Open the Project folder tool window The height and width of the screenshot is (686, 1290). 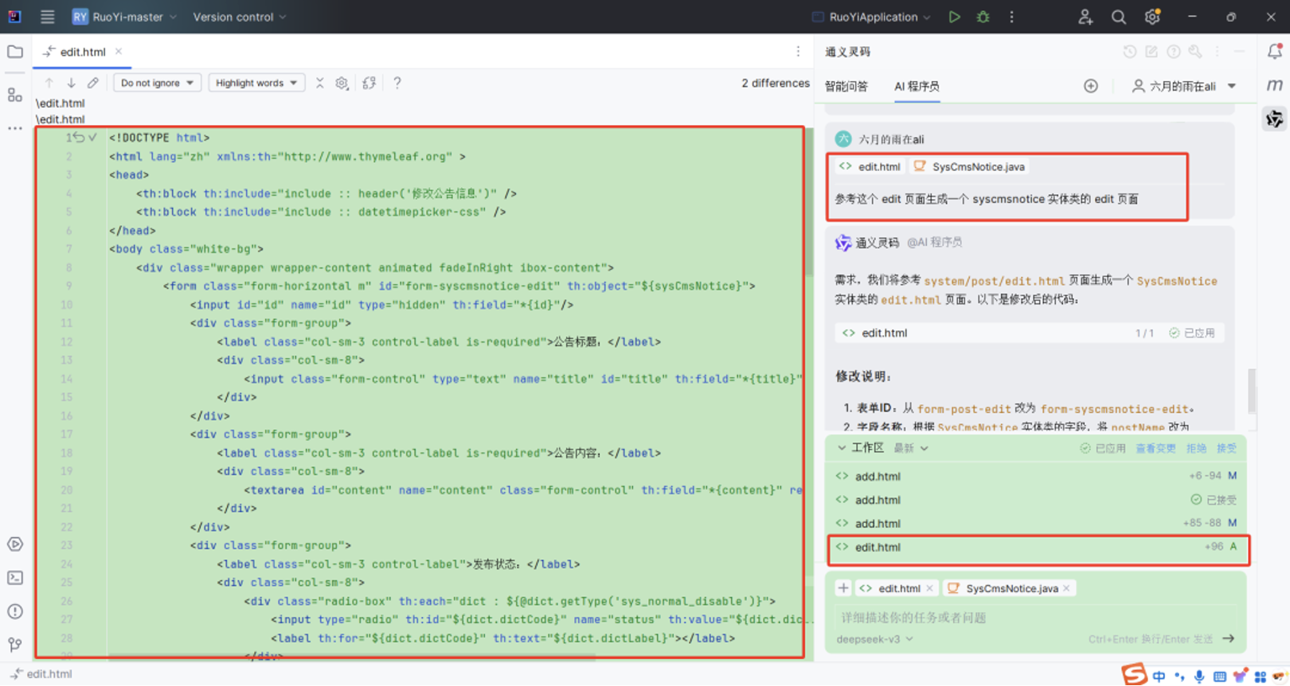pyautogui.click(x=15, y=53)
